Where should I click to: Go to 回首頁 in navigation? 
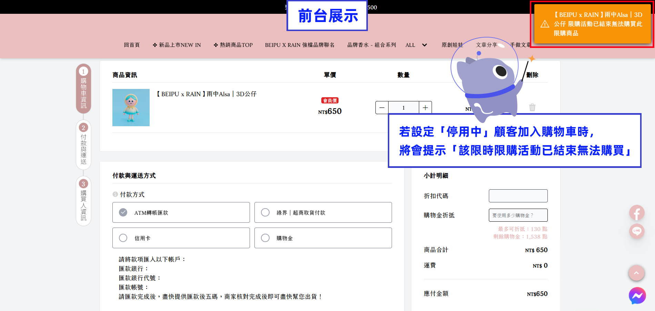pos(132,45)
